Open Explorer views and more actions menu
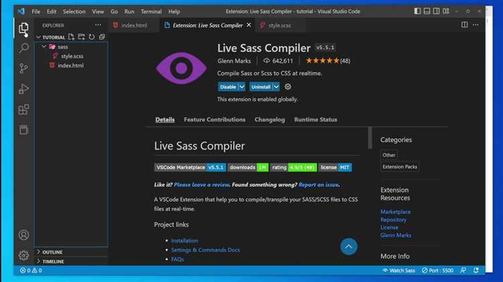The image size is (503, 282). tap(98, 25)
